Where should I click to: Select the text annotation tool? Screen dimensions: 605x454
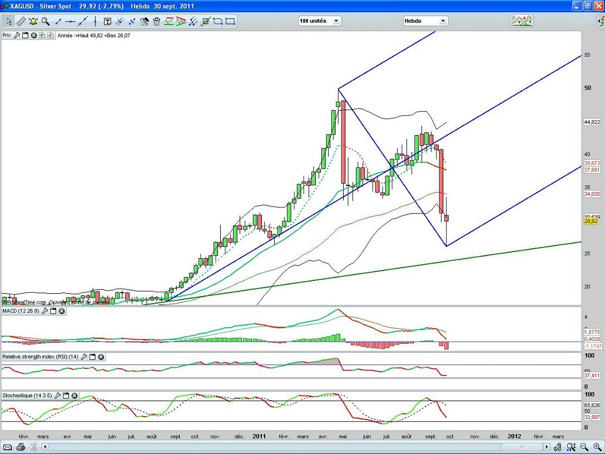coord(107,22)
